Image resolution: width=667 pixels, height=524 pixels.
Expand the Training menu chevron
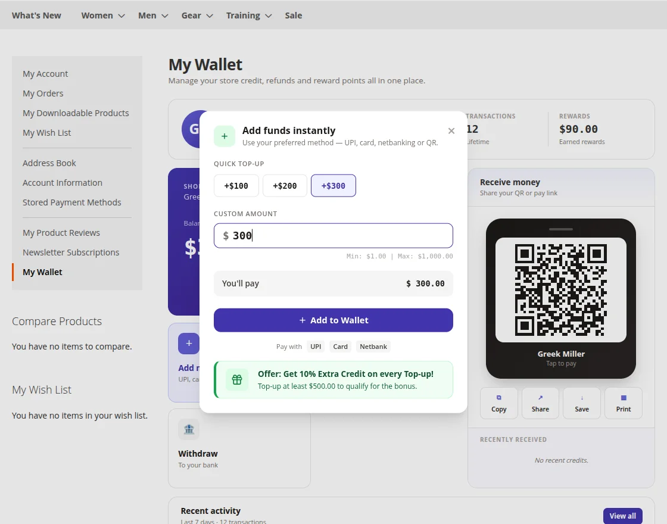coord(268,15)
